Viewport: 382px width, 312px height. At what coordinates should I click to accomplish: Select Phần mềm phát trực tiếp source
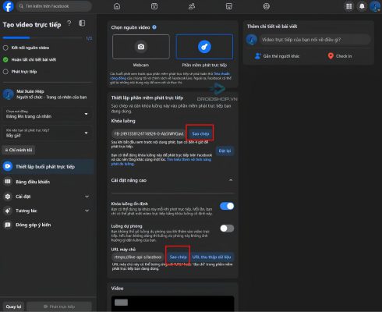(204, 47)
